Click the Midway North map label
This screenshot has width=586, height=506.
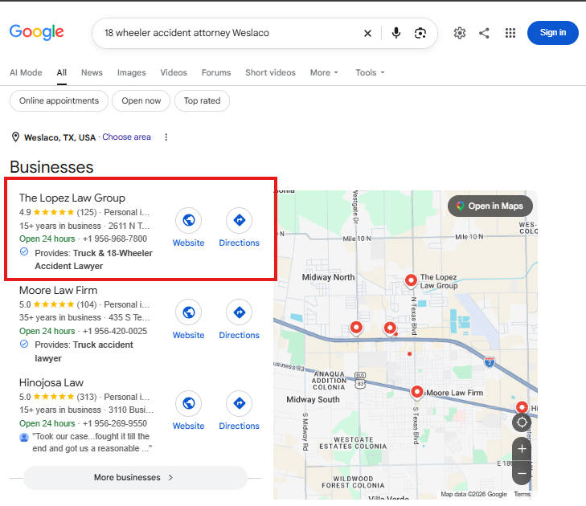pyautogui.click(x=328, y=277)
